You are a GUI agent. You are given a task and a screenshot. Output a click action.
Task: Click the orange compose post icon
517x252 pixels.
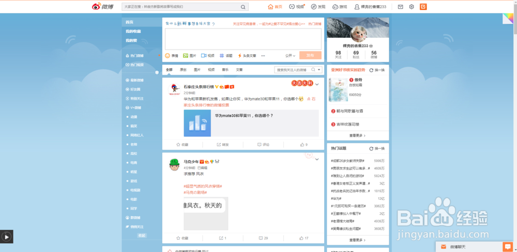[423, 7]
